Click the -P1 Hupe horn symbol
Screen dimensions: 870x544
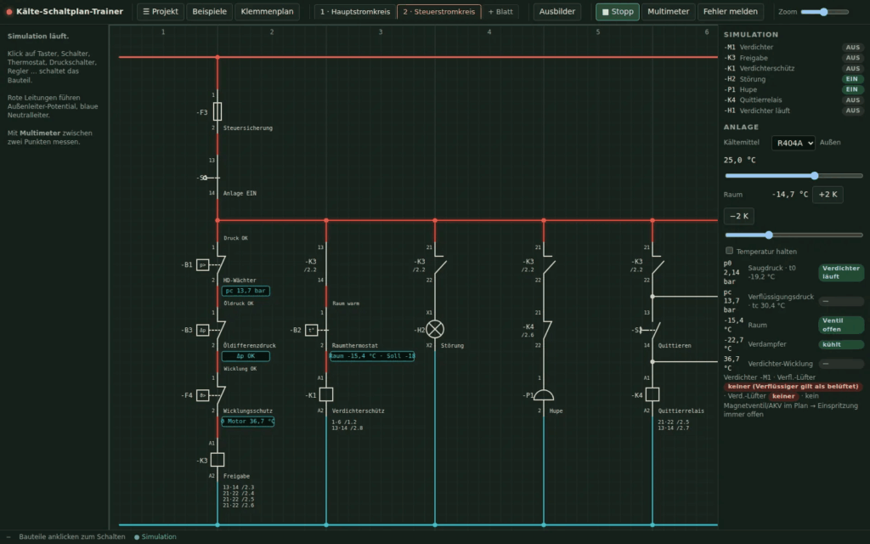pos(543,394)
